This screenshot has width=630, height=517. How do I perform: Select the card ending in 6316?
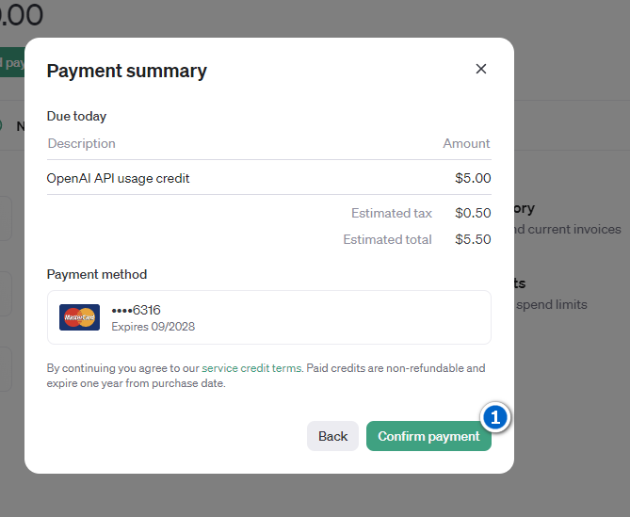pos(268,317)
